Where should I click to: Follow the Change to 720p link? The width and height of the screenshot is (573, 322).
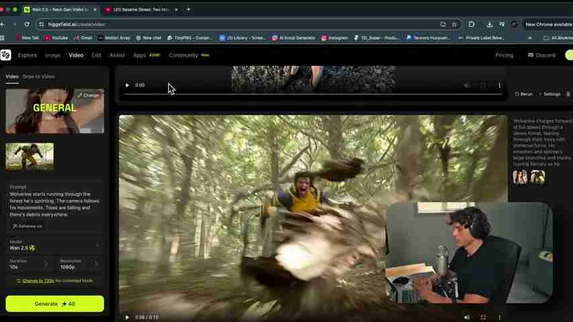tap(38, 280)
